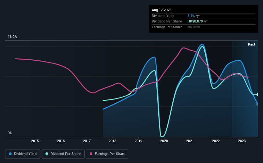Toggle the Earnings Per Share legend button
Screen dimensions: 263x163
pyautogui.click(x=107, y=154)
